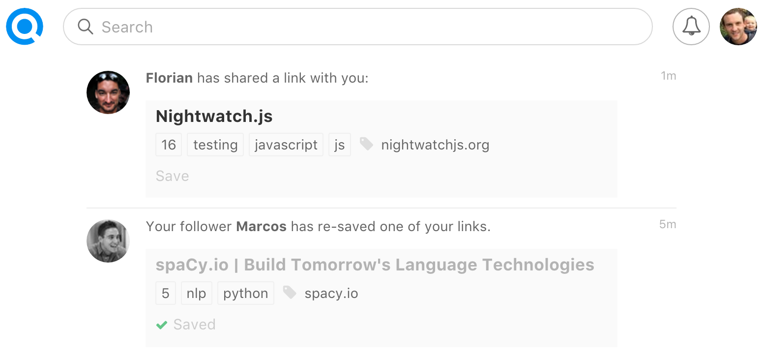Type in the Search field
Screen dimensions: 764x356
click(x=364, y=27)
